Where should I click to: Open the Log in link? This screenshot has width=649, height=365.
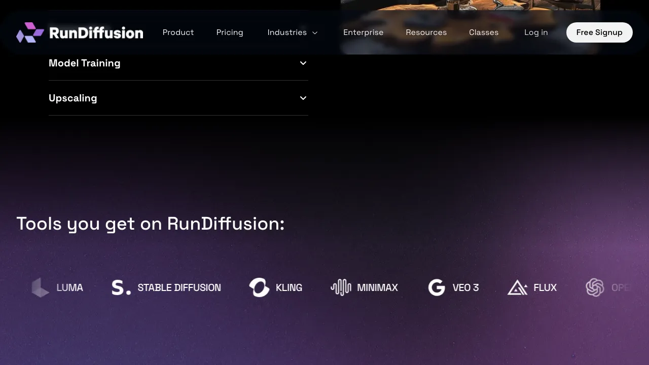click(536, 32)
